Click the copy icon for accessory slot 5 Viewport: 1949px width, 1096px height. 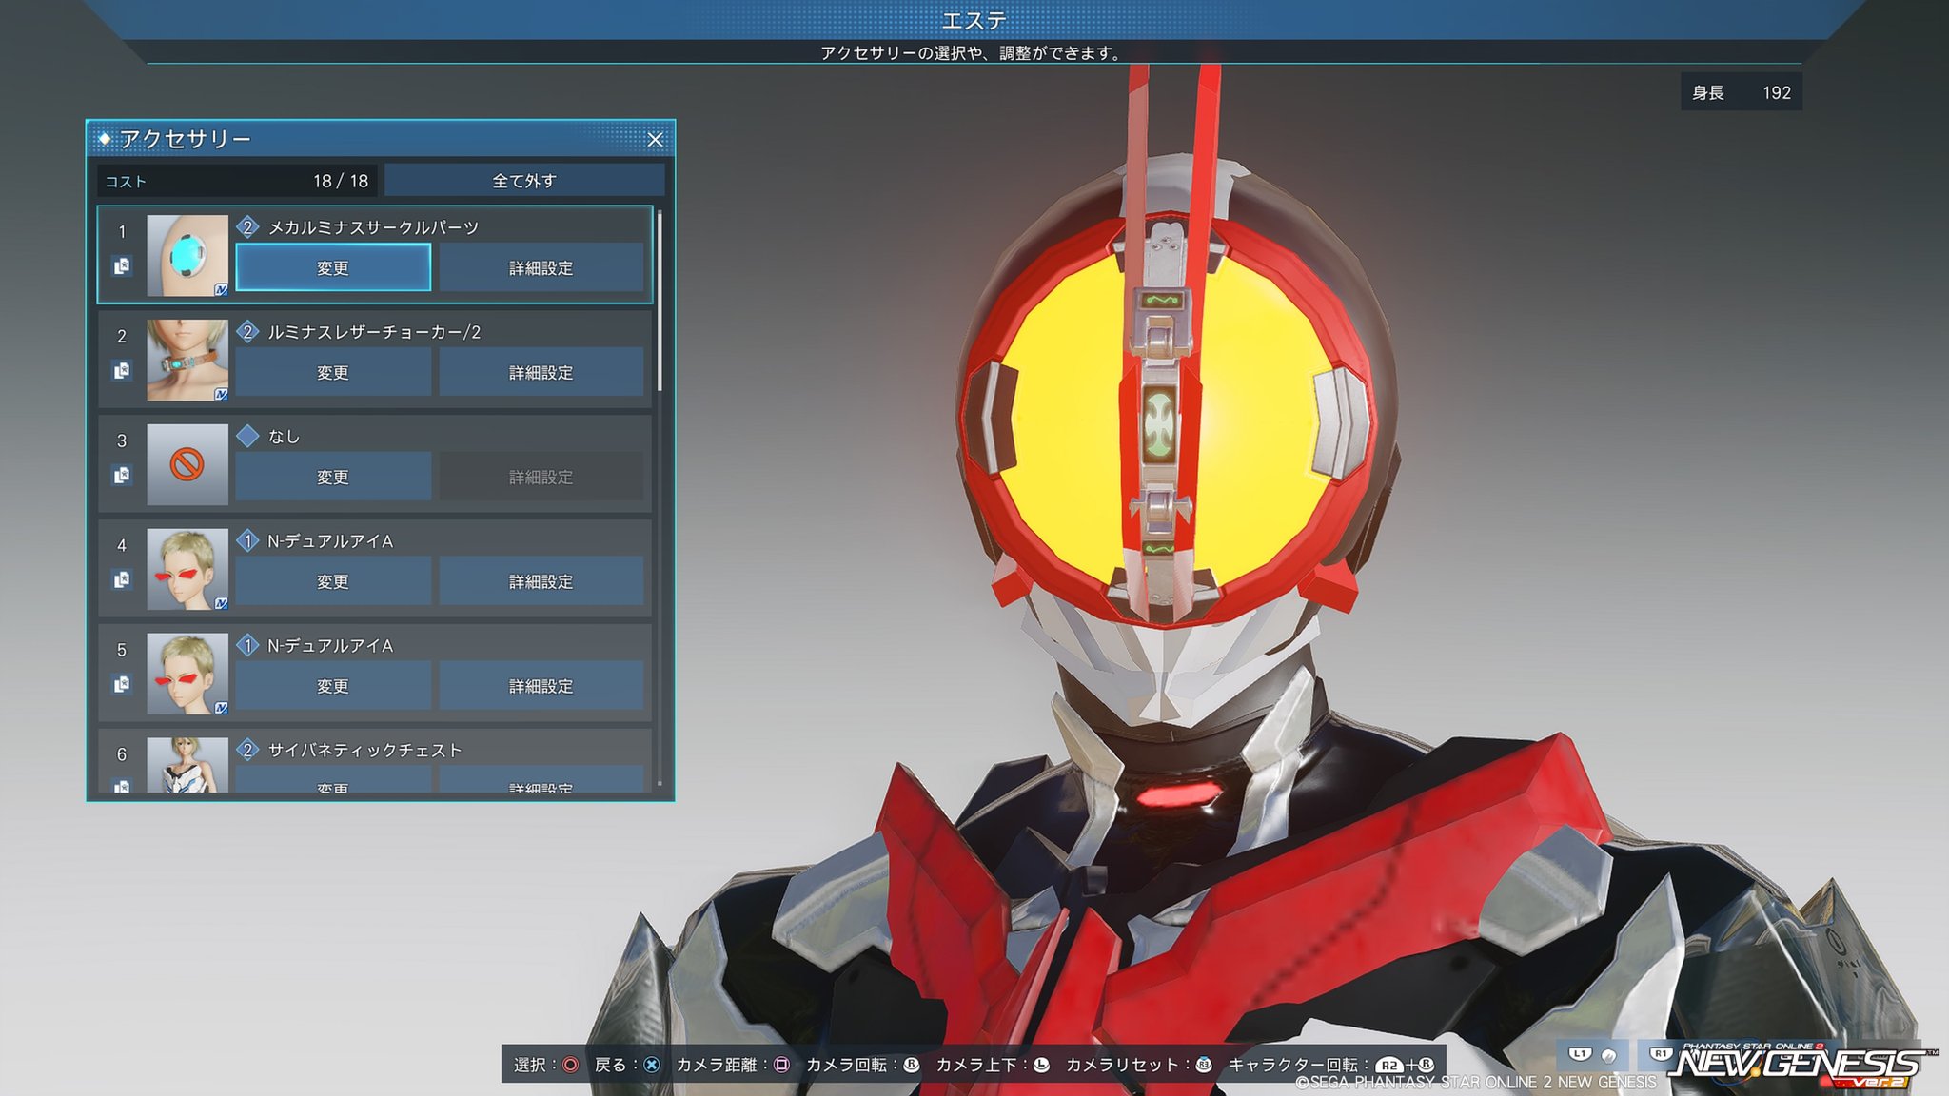[122, 685]
